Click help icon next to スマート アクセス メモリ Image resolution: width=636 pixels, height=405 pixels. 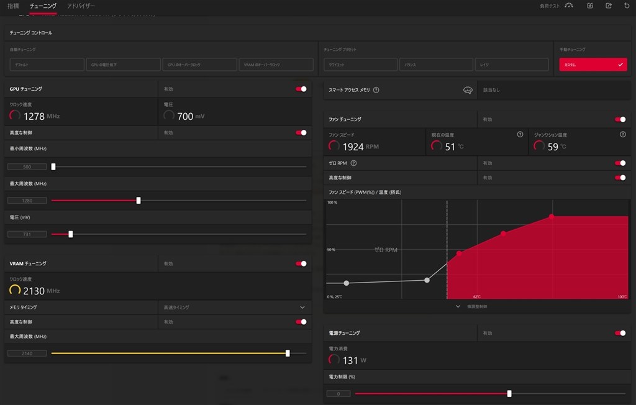click(x=376, y=90)
